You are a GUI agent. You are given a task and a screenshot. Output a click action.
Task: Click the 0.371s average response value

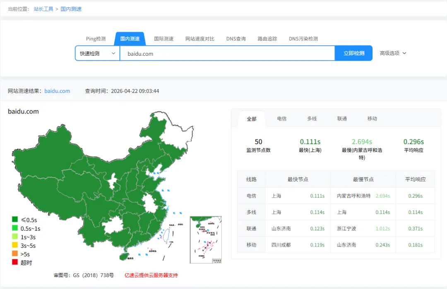[x=416, y=229]
